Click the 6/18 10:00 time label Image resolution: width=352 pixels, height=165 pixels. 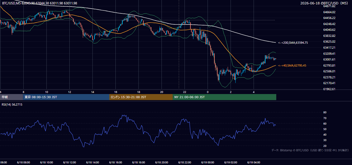point(46,163)
